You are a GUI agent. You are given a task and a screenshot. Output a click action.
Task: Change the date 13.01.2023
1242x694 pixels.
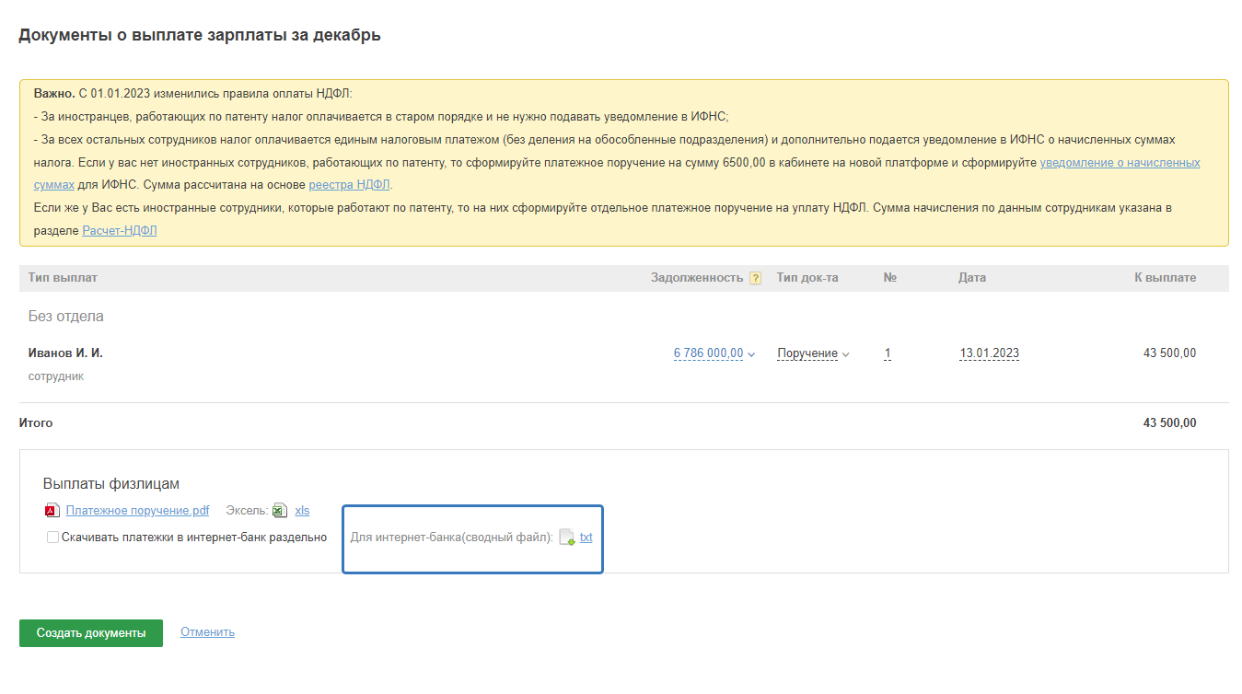tap(989, 353)
